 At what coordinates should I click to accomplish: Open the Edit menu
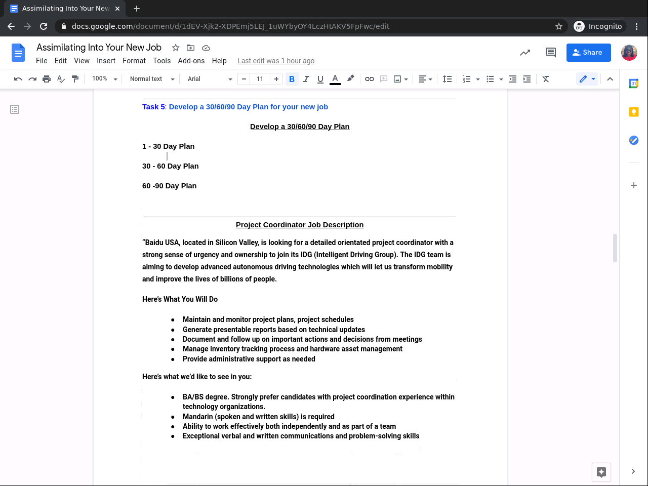pyautogui.click(x=61, y=61)
